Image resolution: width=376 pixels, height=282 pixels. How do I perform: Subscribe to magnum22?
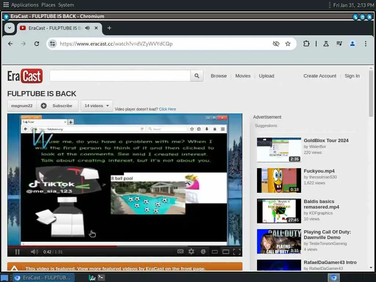click(x=58, y=106)
